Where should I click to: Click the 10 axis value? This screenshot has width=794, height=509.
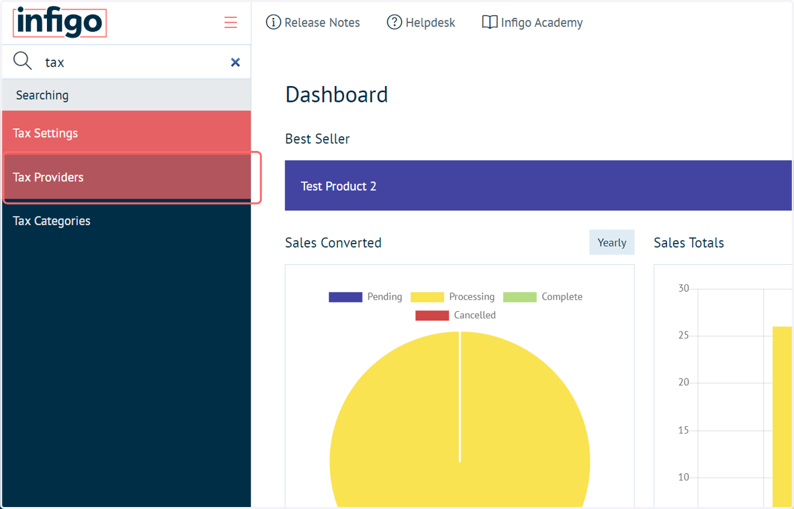point(684,477)
